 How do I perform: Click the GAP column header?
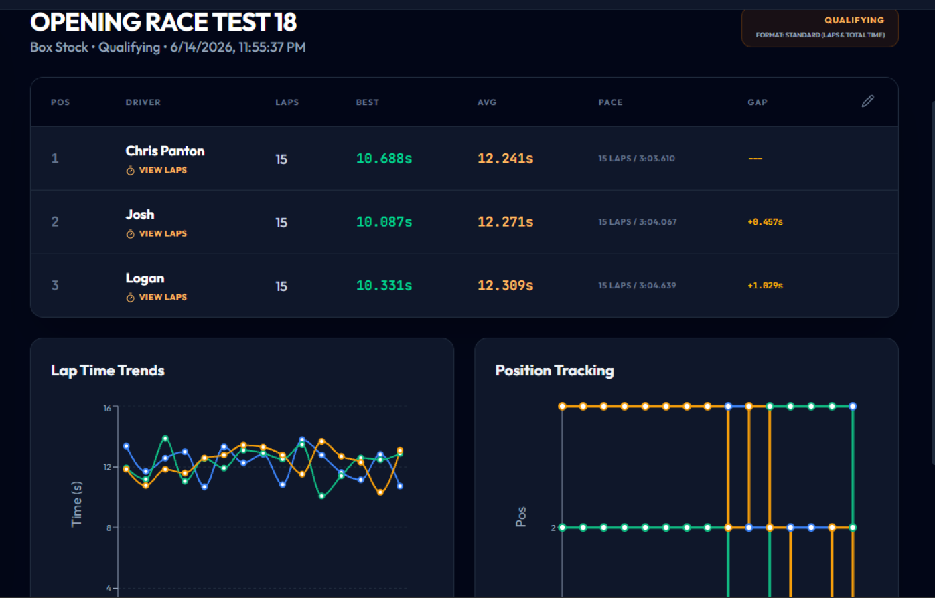click(x=758, y=102)
